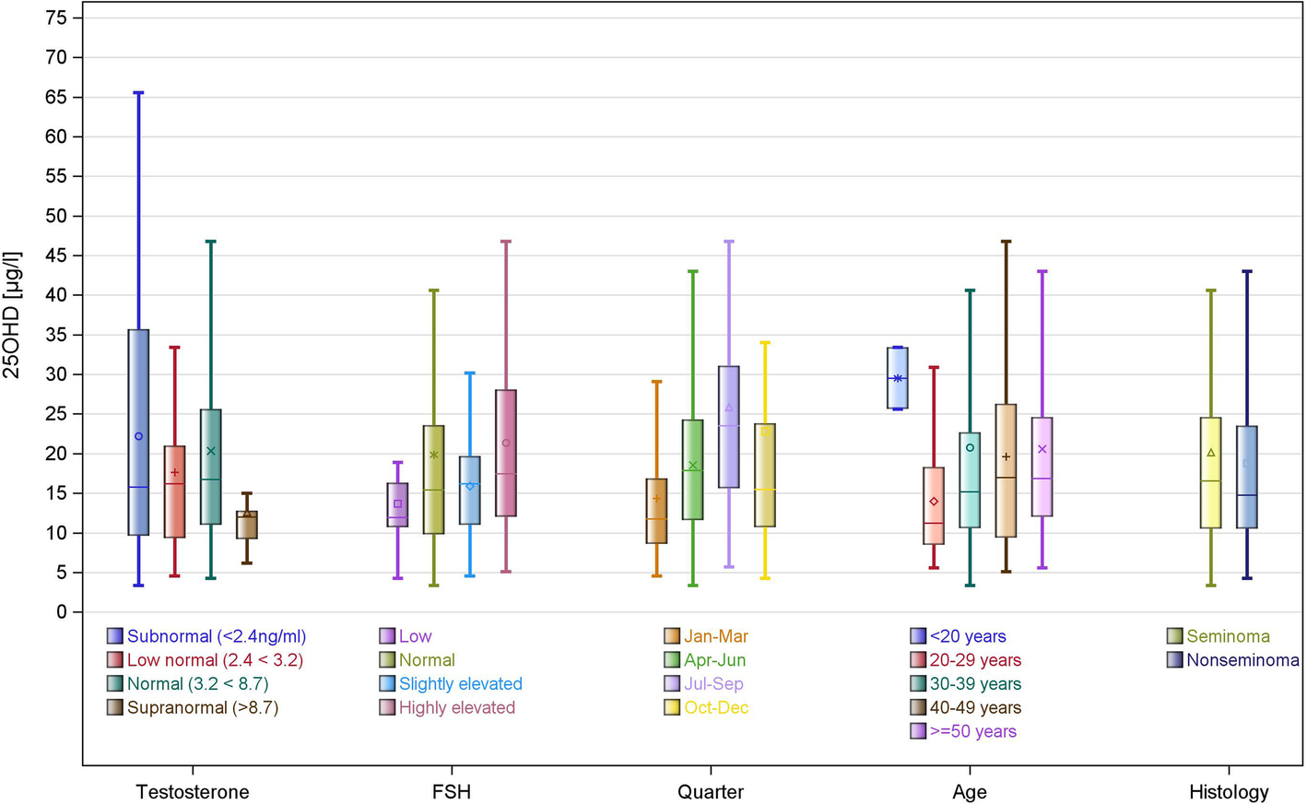
Task: Click the purple Low FSH box
Action: 397,504
